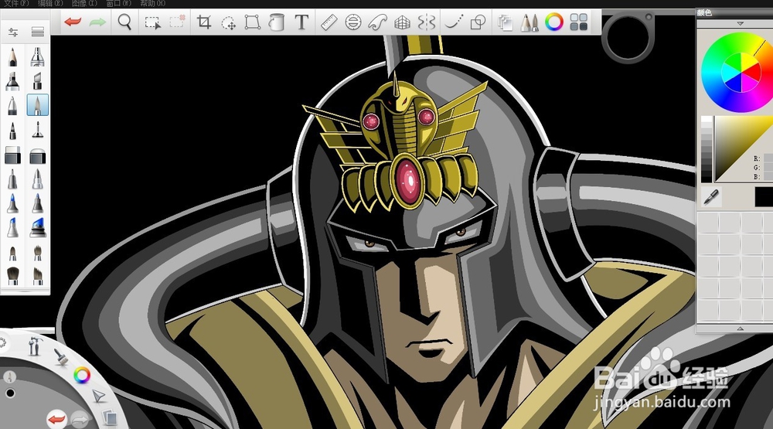Select the Zoom magnifier tool
This screenshot has height=429, width=773.
pyautogui.click(x=124, y=22)
